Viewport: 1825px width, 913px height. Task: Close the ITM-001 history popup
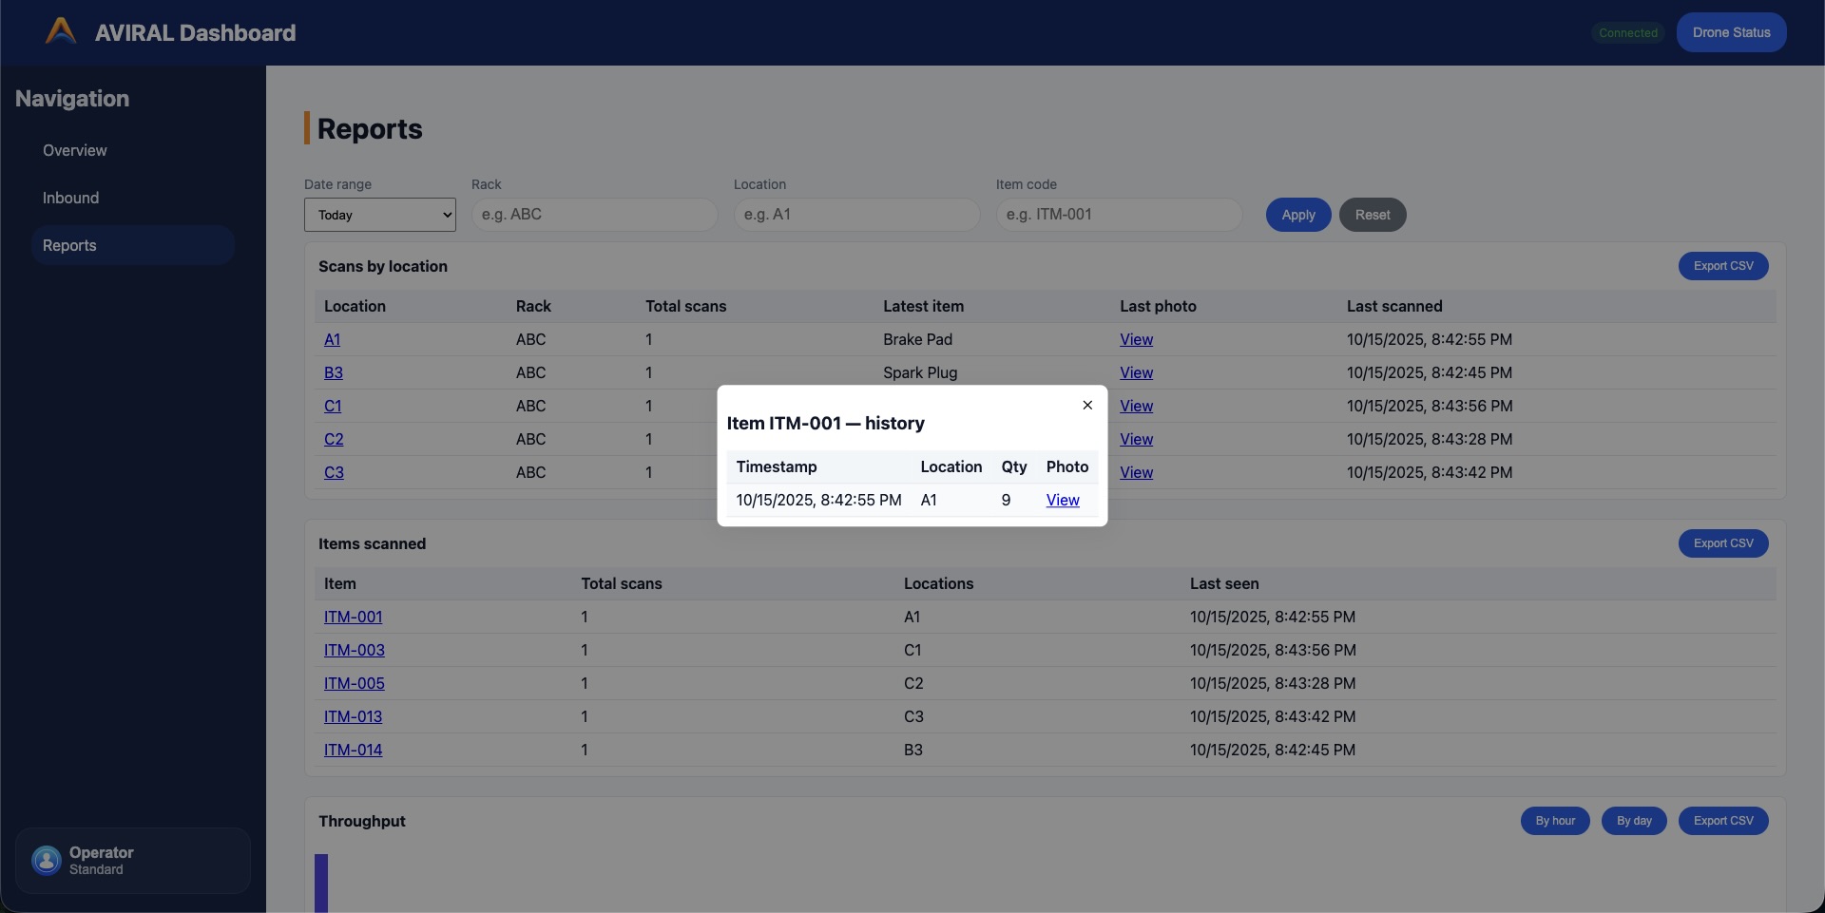point(1087,406)
